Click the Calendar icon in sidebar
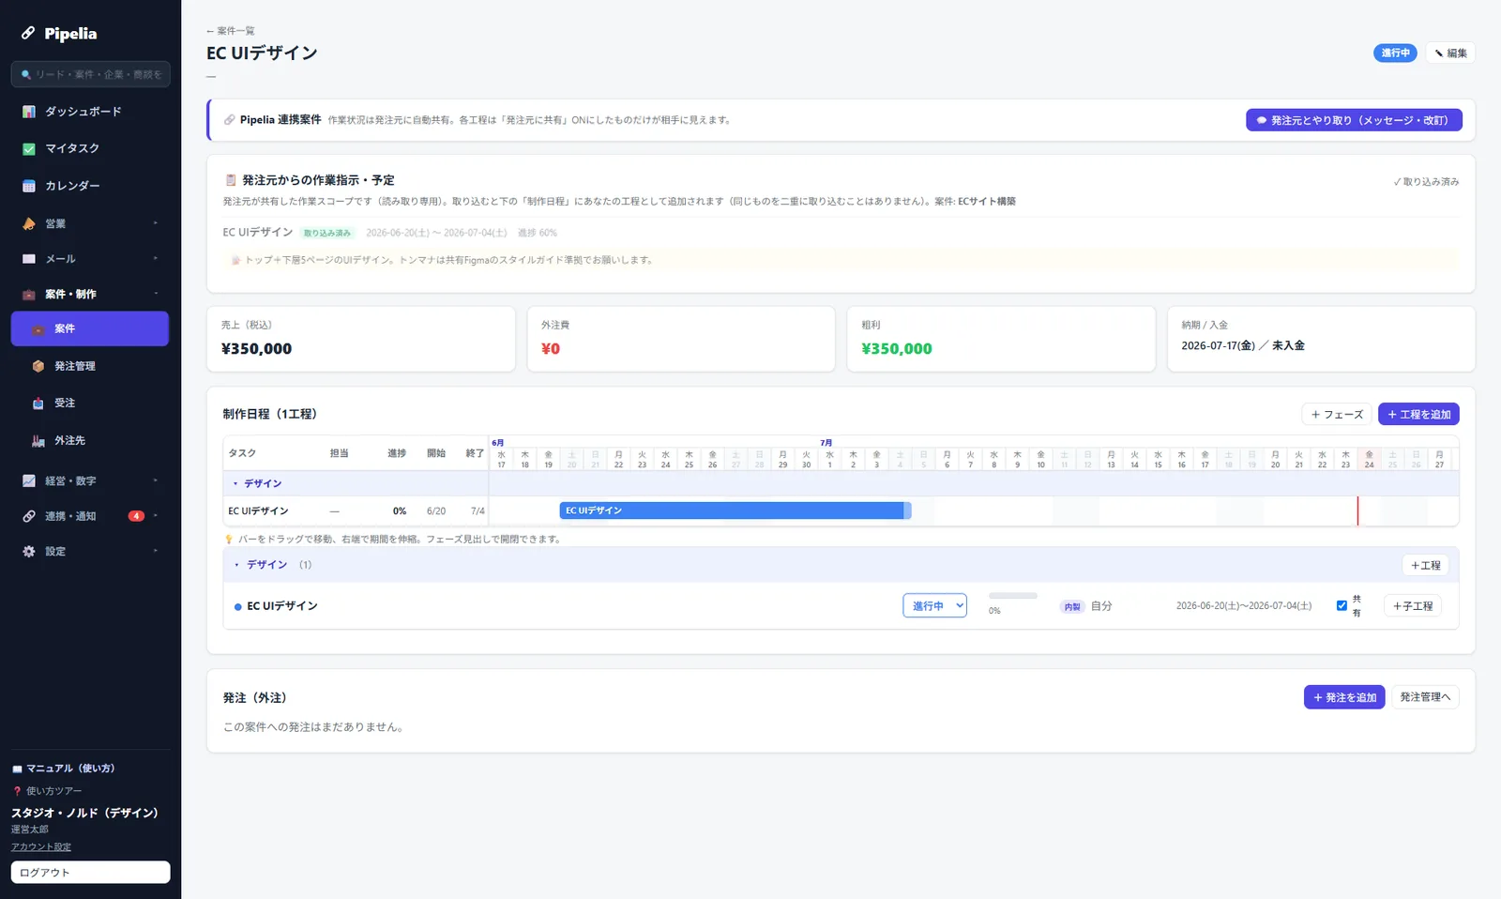Image resolution: width=1501 pixels, height=899 pixels. (x=29, y=186)
